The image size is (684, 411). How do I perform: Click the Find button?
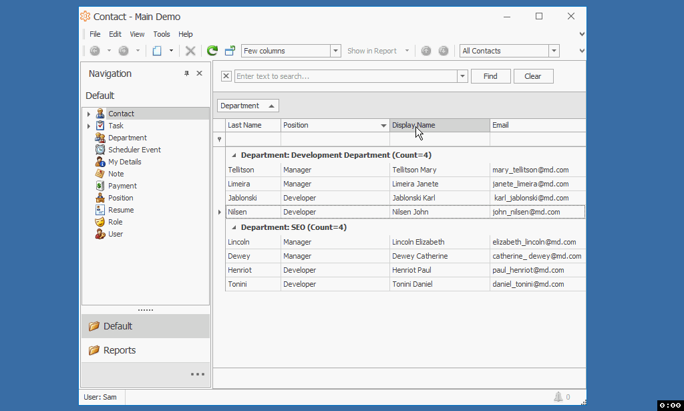(490, 76)
